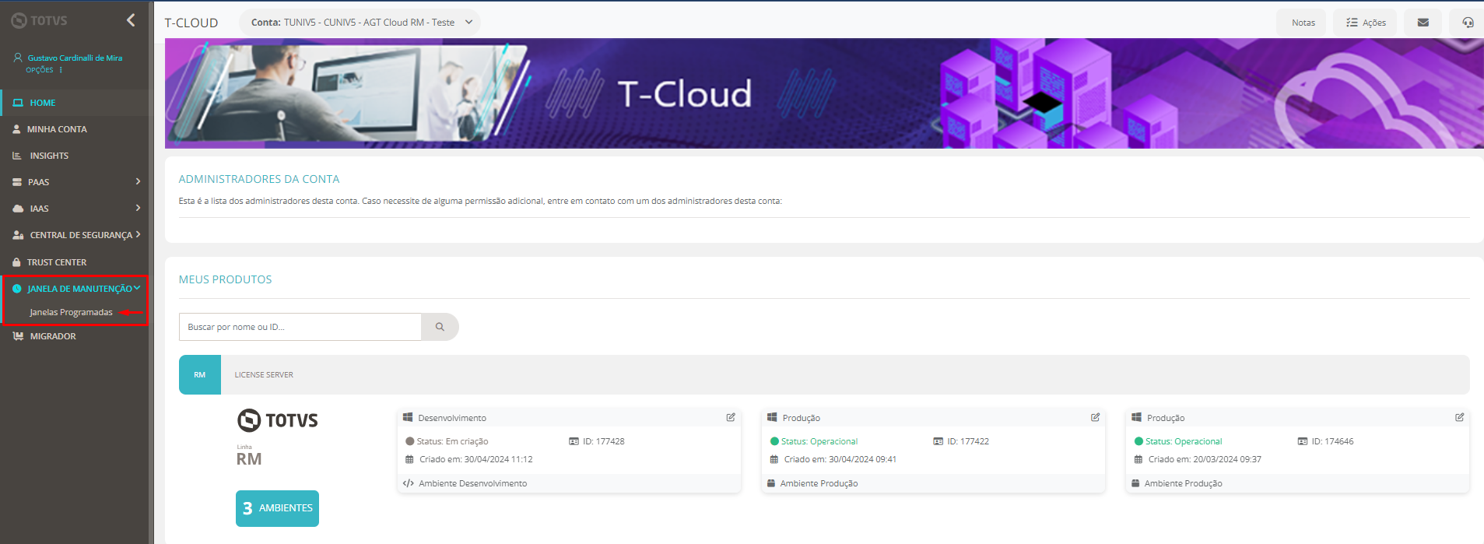Click Criado em: 20/03/2024 09:37

1205,459
